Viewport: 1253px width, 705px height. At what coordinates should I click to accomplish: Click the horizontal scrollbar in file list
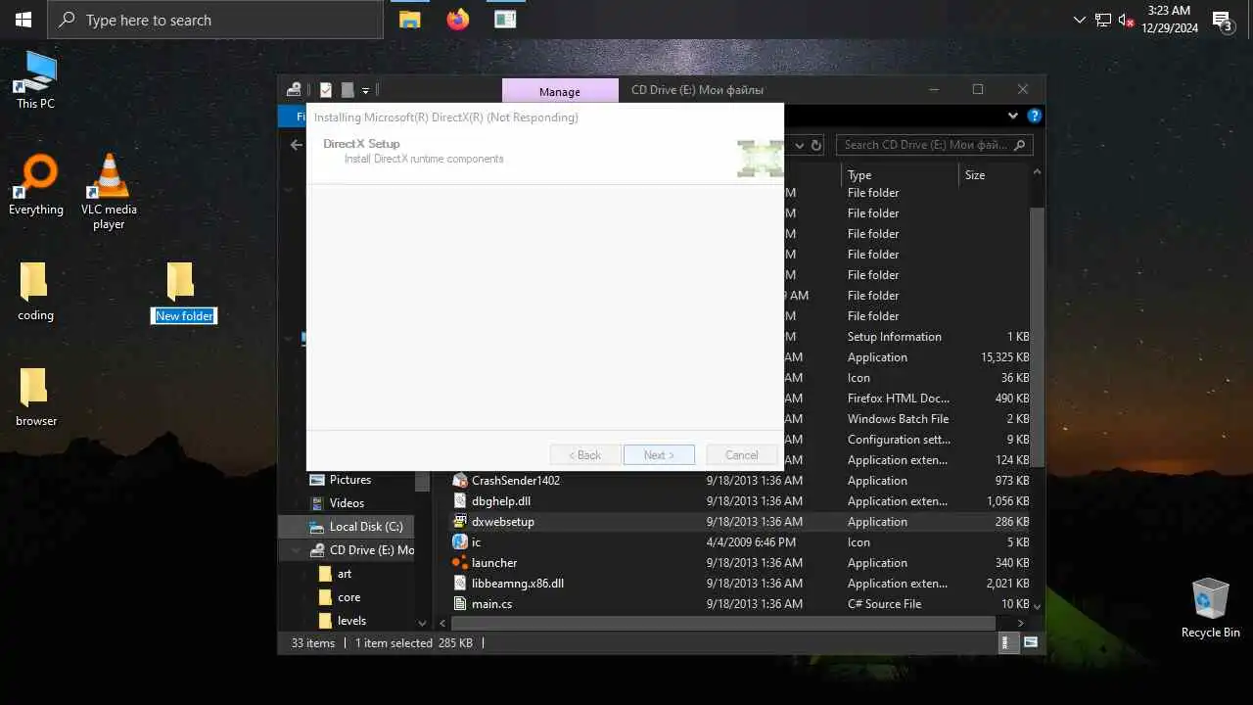coord(722,623)
